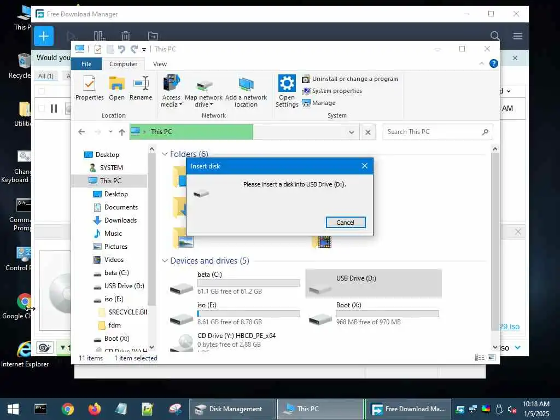Click Add a network location
Screen dimensions: 560x420
246,91
